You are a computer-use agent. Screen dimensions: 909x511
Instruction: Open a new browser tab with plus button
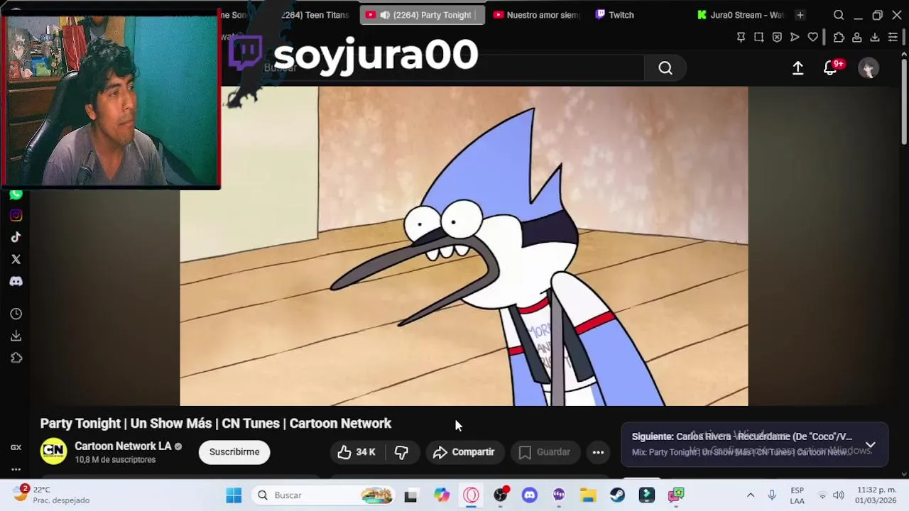(800, 15)
